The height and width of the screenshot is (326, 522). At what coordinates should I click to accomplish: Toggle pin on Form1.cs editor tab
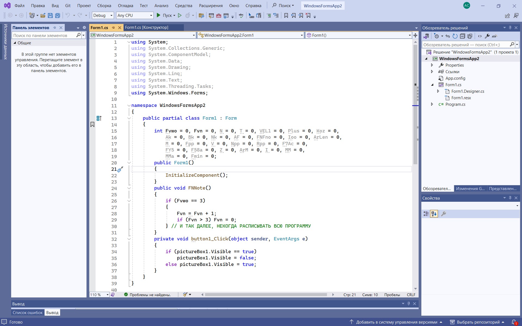click(113, 28)
